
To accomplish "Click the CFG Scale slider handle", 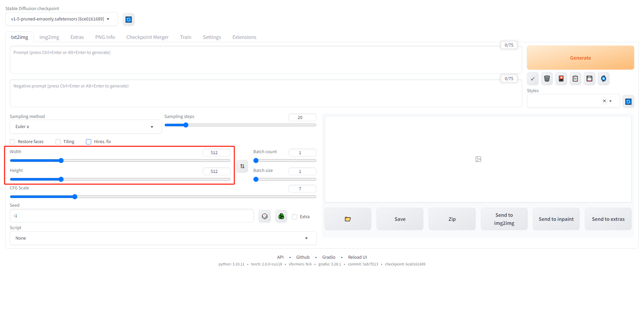I will coord(75,197).
